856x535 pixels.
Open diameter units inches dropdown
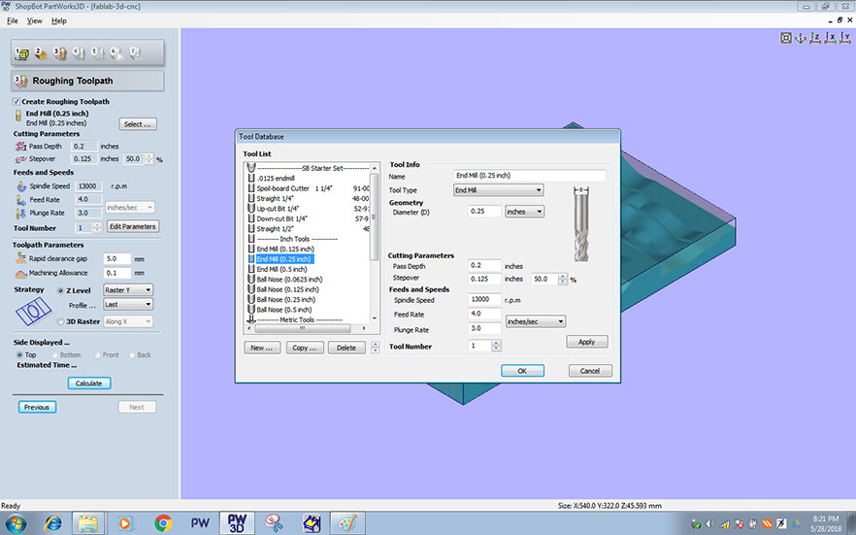coord(524,212)
